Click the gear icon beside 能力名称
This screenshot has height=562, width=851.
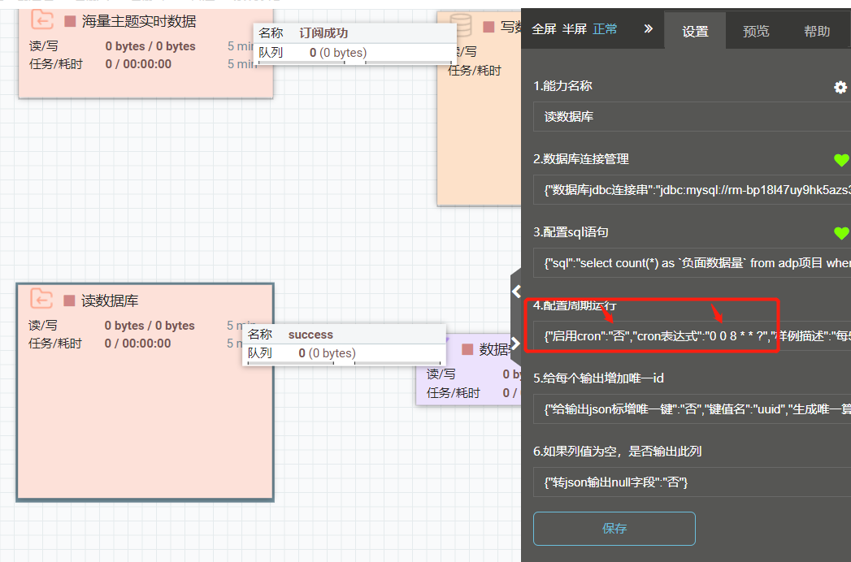click(x=840, y=87)
